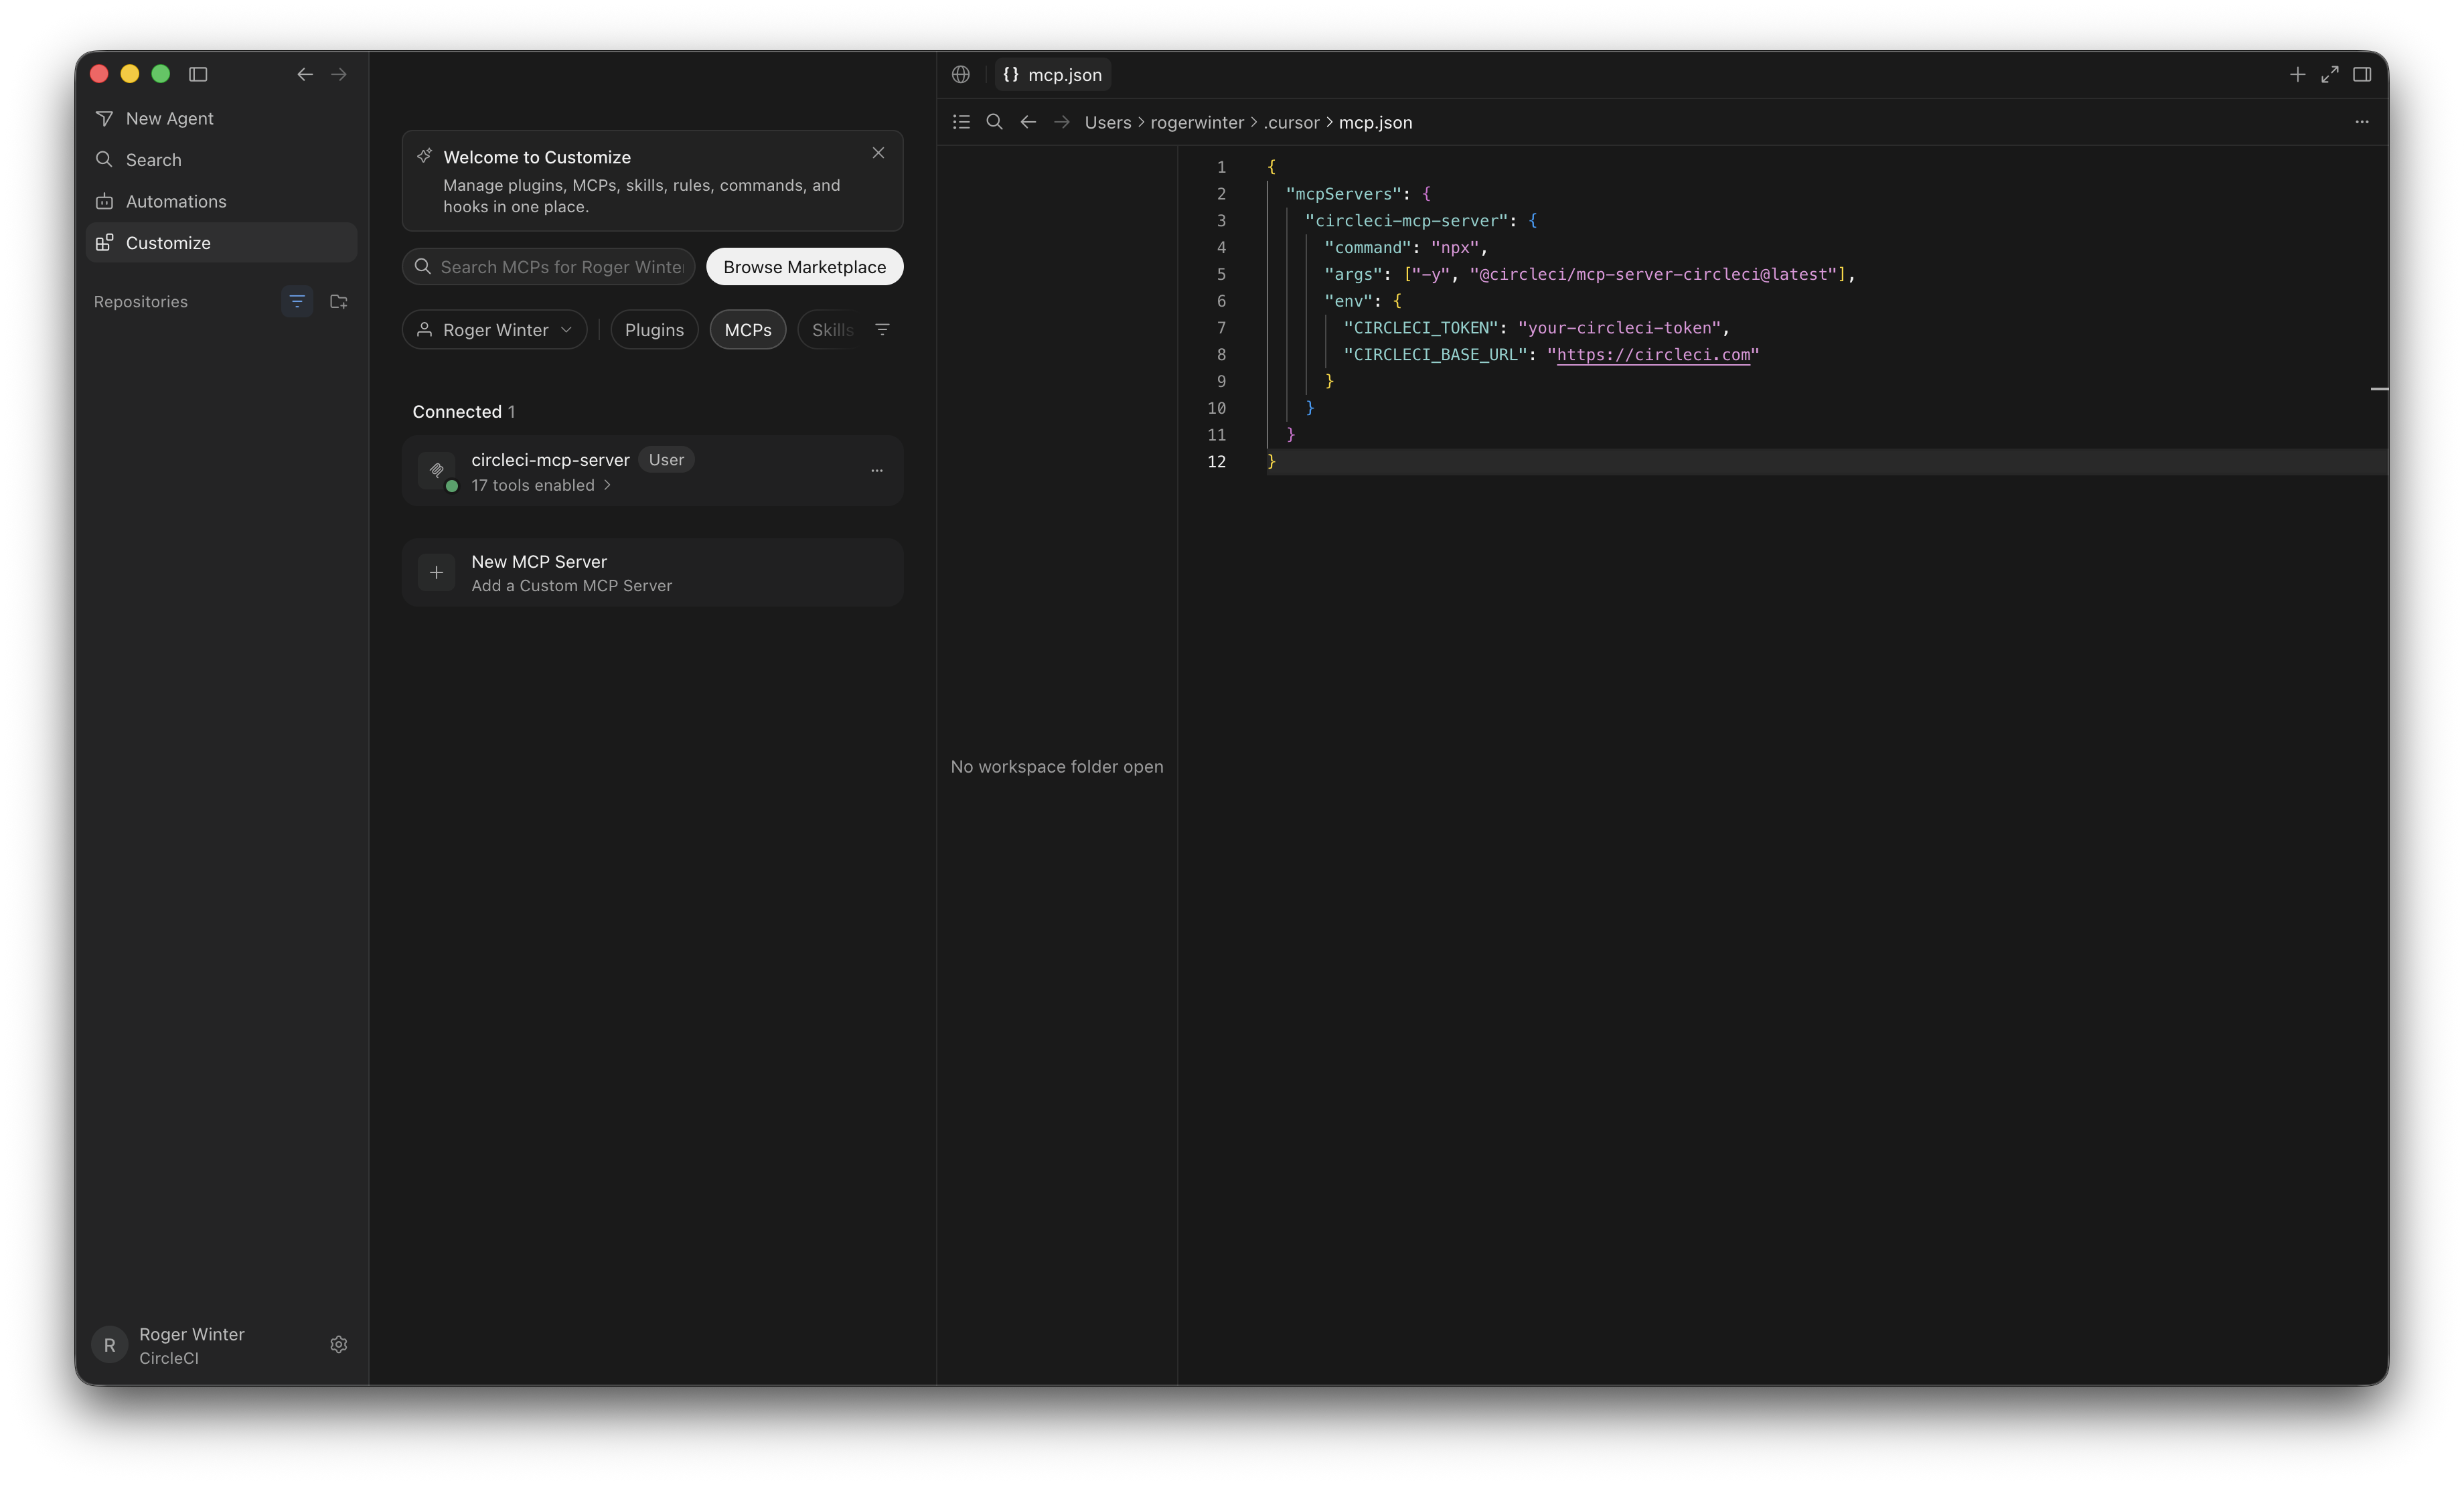Switch to the mcp.json editor tab

point(1053,74)
